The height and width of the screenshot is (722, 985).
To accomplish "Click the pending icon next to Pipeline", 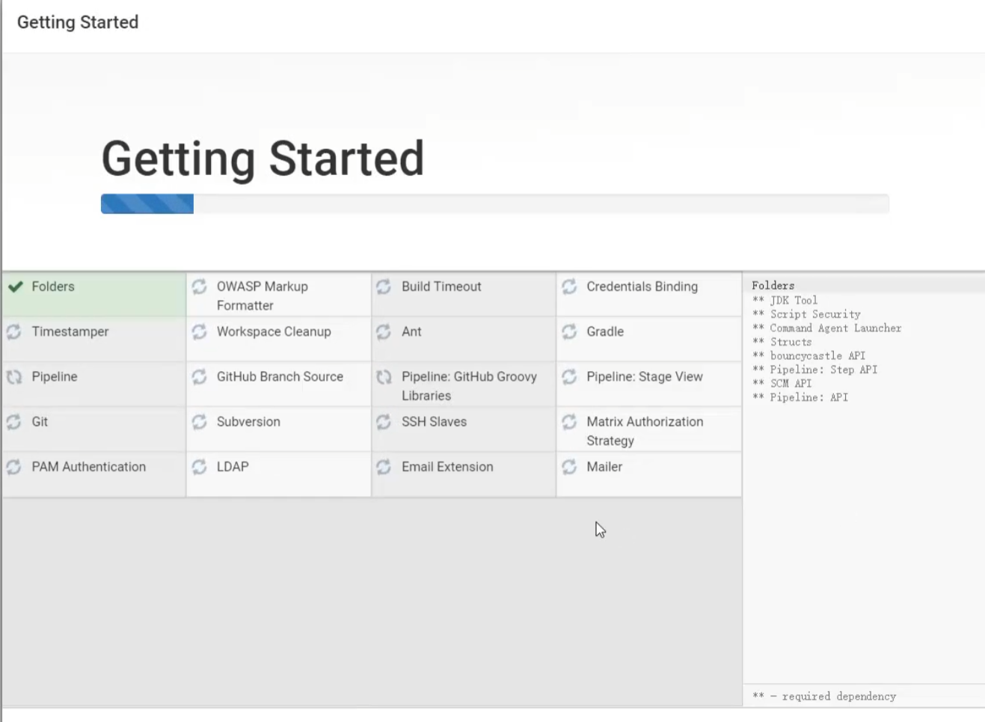I will [x=14, y=377].
